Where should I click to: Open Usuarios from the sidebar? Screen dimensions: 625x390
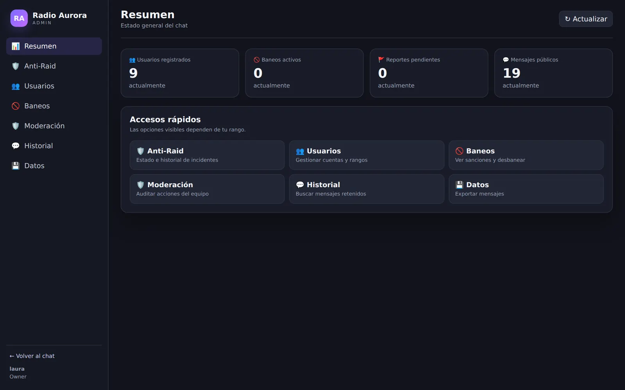[x=54, y=86]
